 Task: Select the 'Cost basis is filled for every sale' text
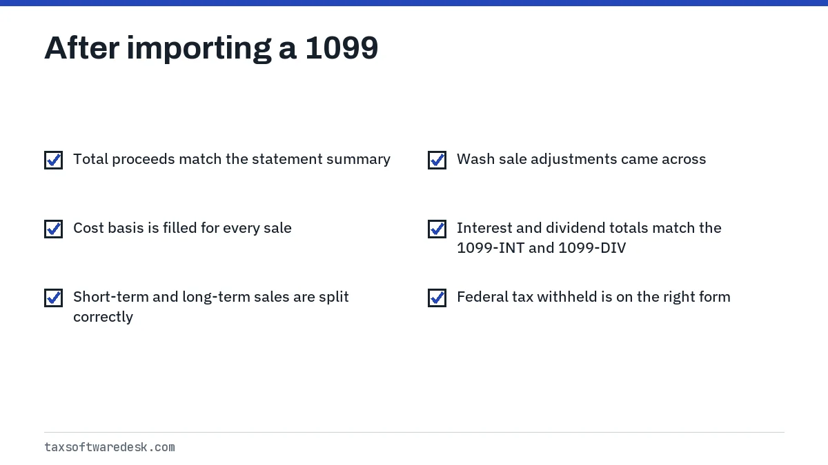(182, 228)
